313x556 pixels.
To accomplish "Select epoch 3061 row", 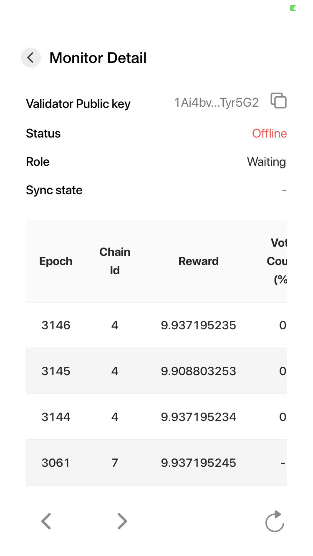I will (x=56, y=463).
